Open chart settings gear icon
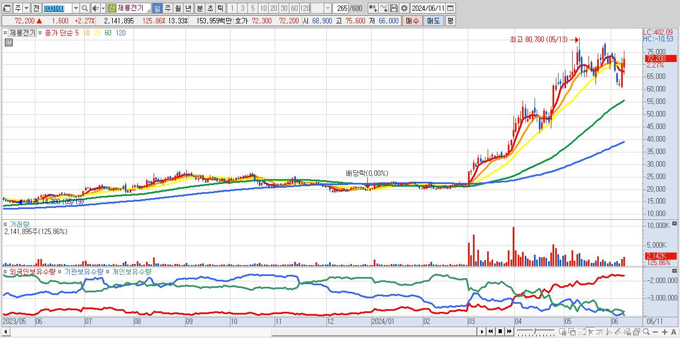This screenshot has width=680, height=338. click(x=404, y=8)
